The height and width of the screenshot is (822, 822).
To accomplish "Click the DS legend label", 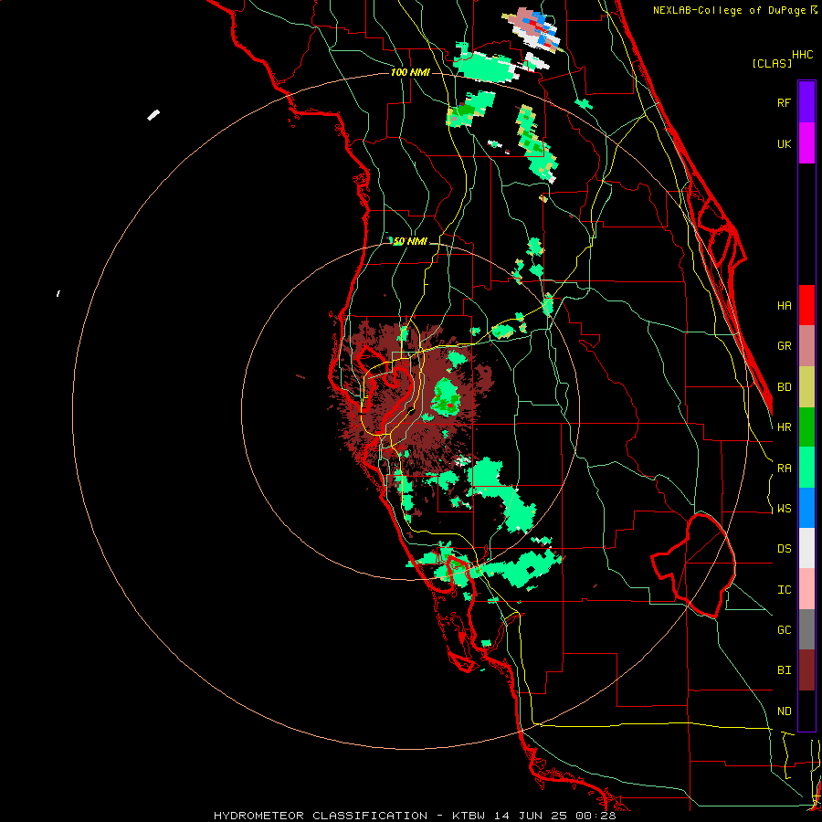I will 784,549.
